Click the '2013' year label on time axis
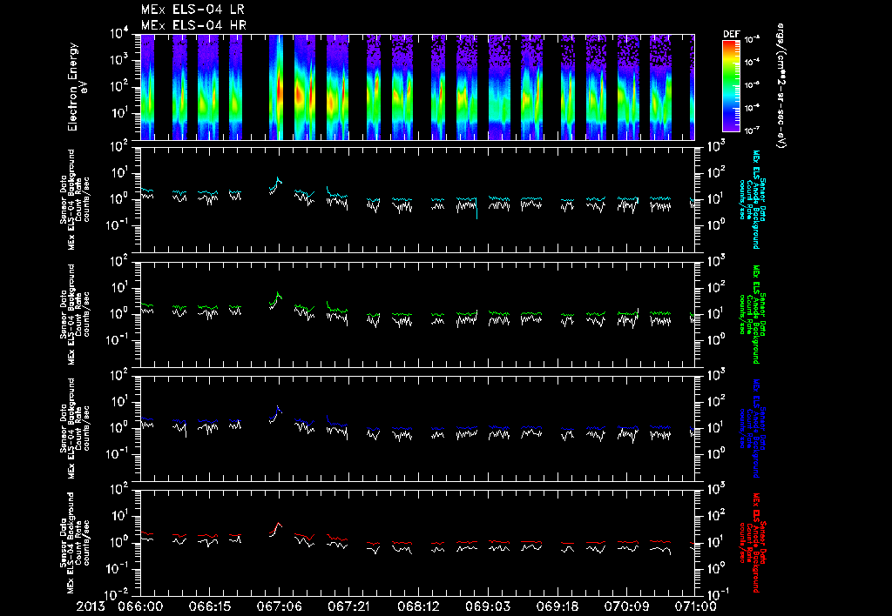This screenshot has height=616, width=892. click(x=91, y=607)
